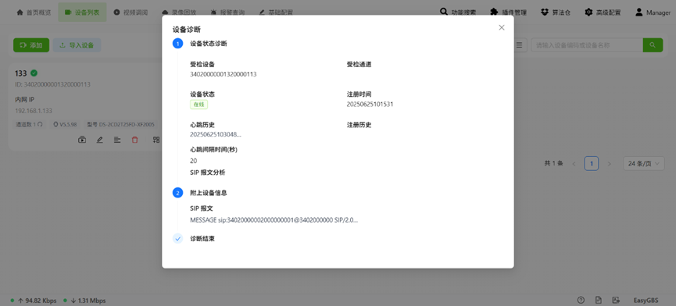Screen dimensions: 676x306
Task: Open the channel list lines icon
Action: click(x=117, y=140)
